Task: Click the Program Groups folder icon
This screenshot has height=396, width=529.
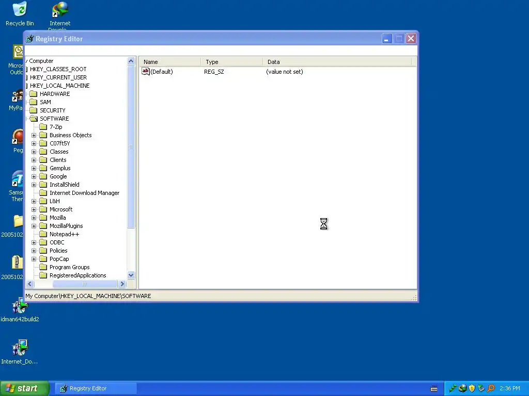Action: coord(43,267)
